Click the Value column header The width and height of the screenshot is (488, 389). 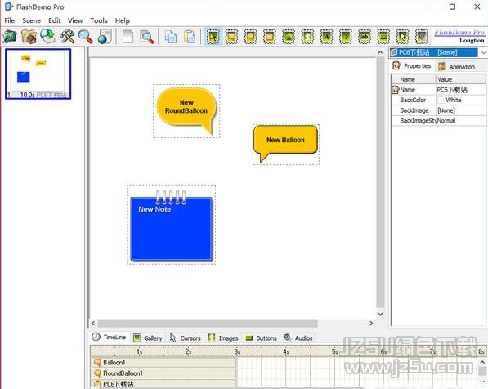[460, 79]
